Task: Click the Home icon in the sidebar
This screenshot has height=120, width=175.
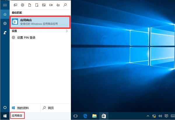Action: click(x=5, y=14)
